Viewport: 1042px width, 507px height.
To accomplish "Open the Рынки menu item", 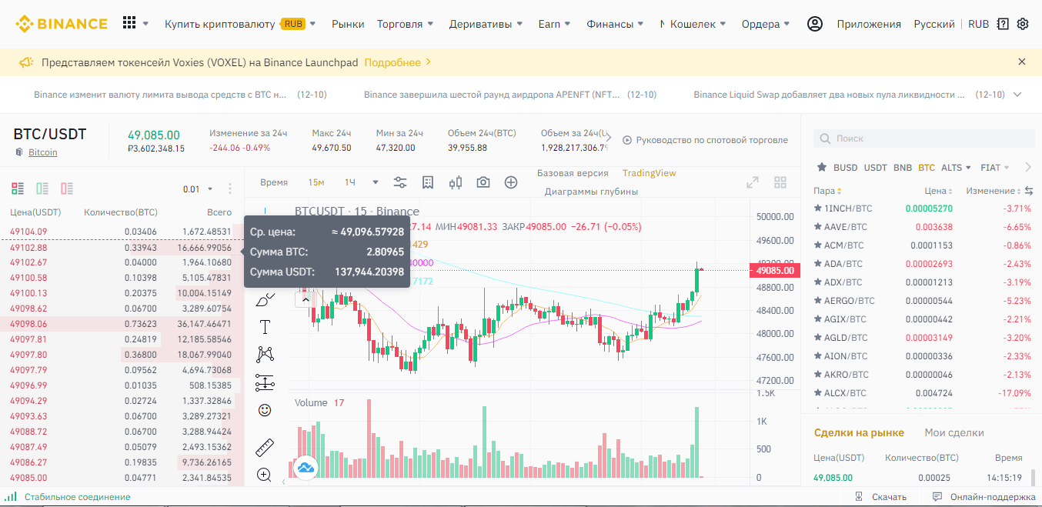I will (348, 24).
